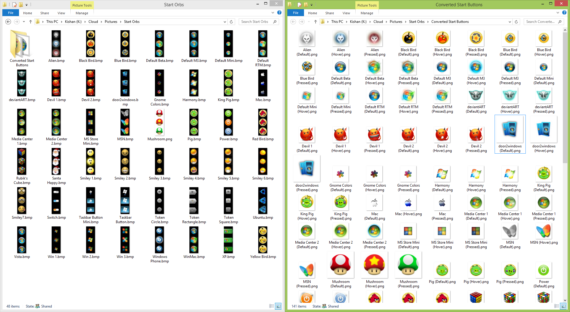The image size is (570, 312).
Task: Go to Pictures in Converted Start Buttons breadcrumb
Action: coord(396,22)
